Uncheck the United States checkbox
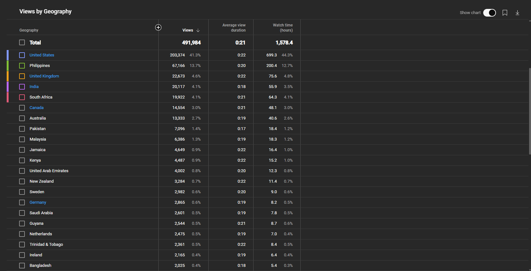The width and height of the screenshot is (531, 271). tap(22, 55)
